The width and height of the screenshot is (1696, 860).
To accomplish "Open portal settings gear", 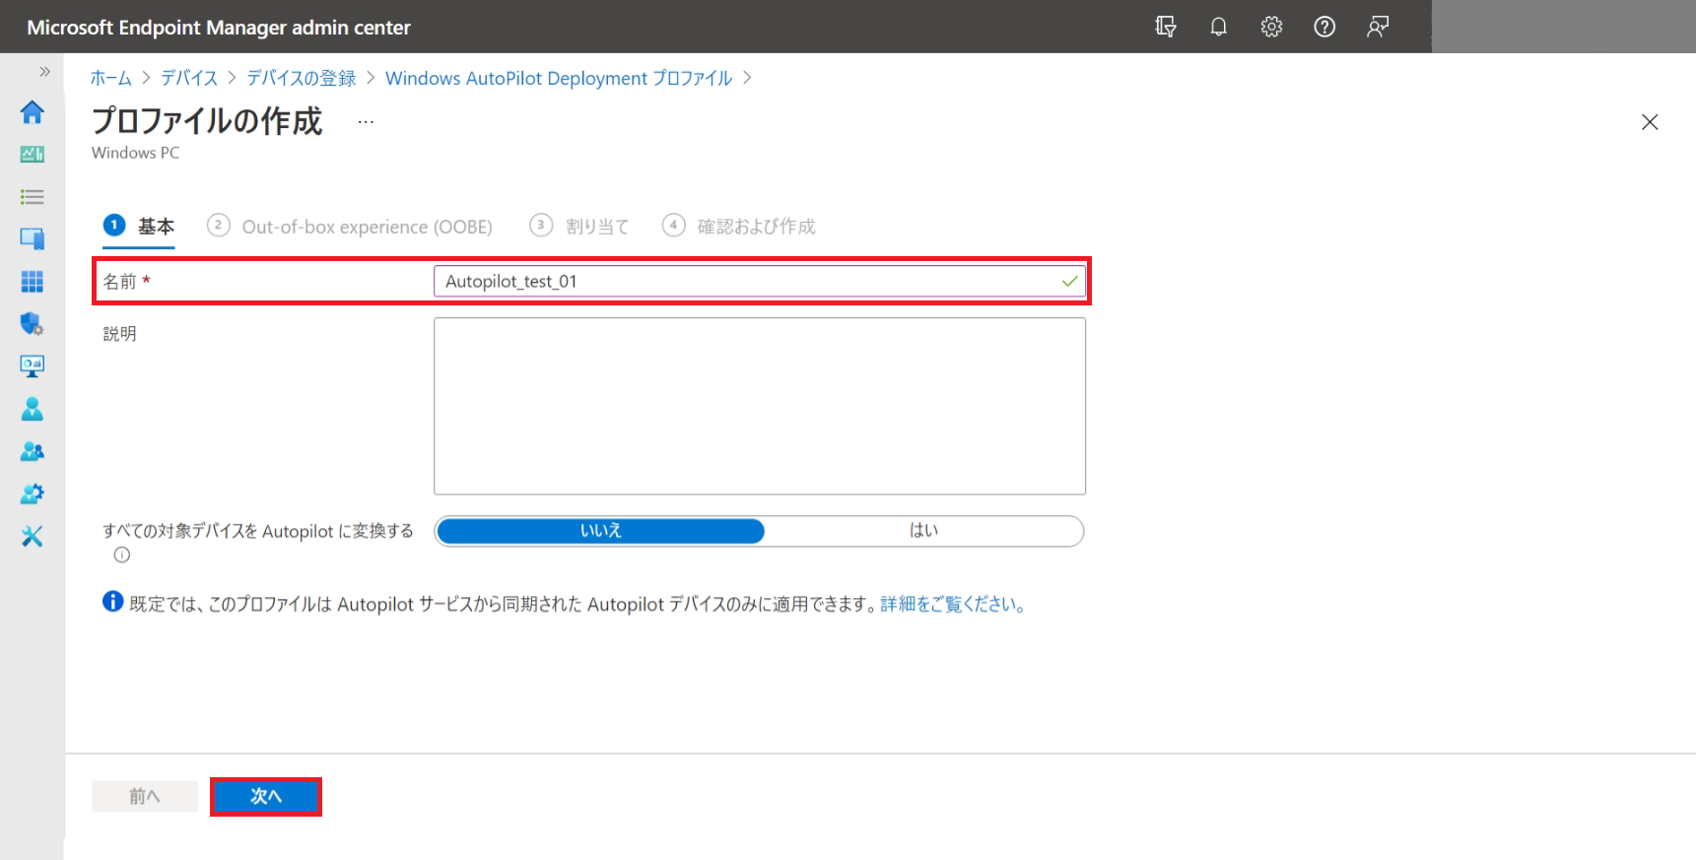I will point(1272,27).
